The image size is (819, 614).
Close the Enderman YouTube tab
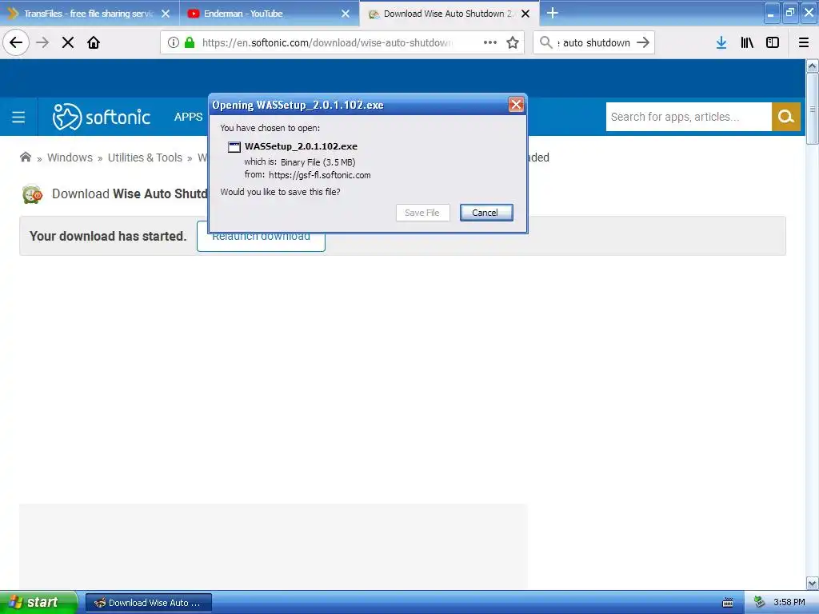(x=346, y=14)
